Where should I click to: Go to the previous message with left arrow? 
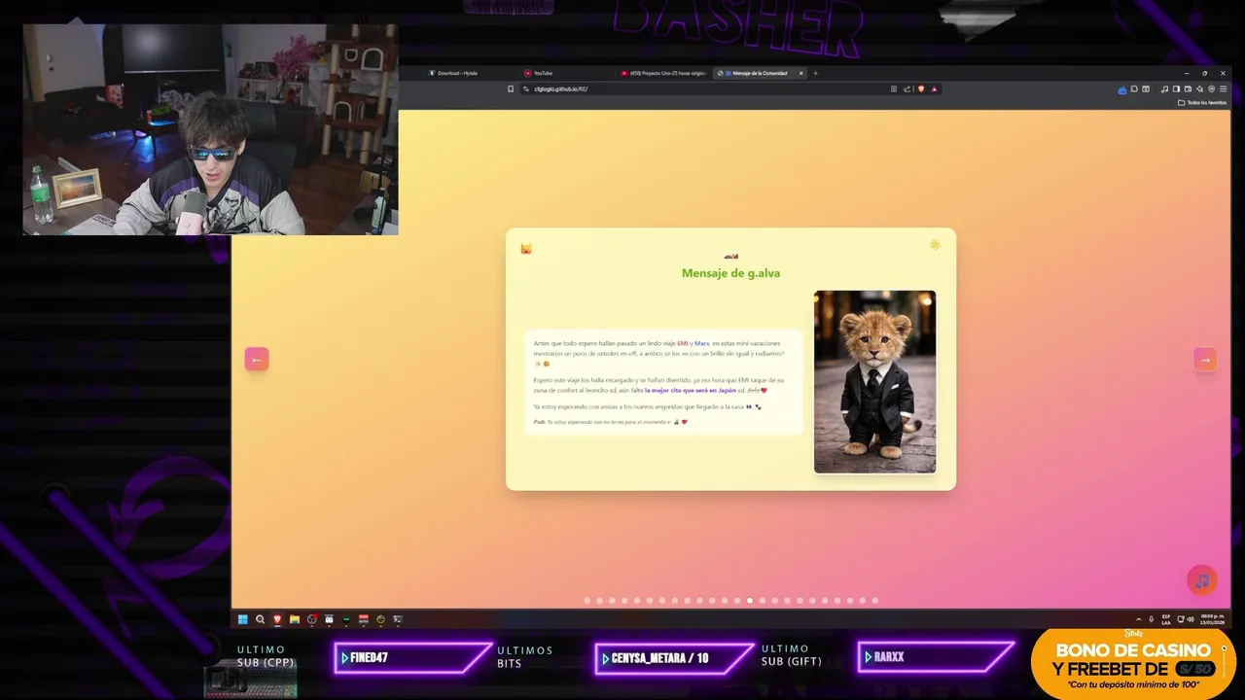pos(256,360)
